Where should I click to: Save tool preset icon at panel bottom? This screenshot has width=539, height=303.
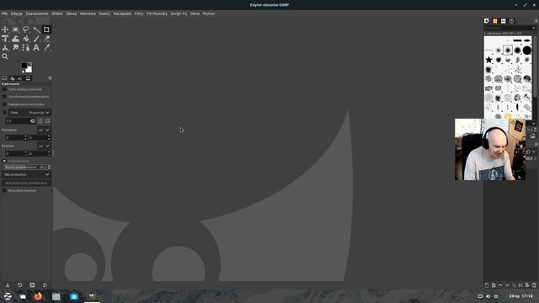8,285
